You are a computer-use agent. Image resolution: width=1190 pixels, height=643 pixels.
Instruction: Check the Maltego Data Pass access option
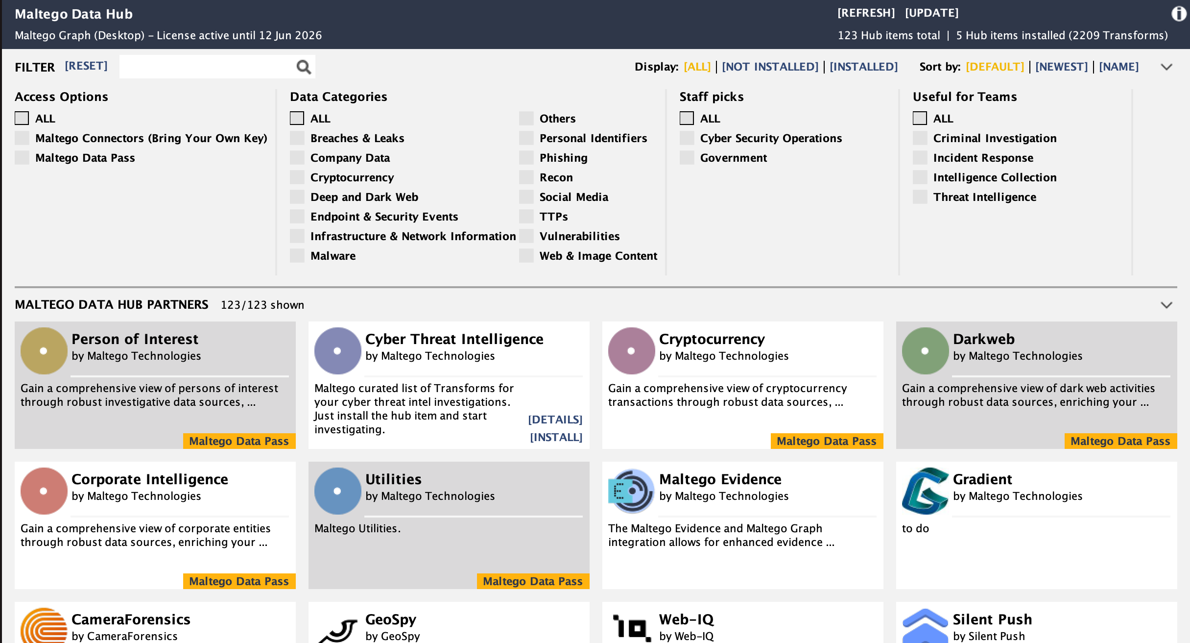22,158
